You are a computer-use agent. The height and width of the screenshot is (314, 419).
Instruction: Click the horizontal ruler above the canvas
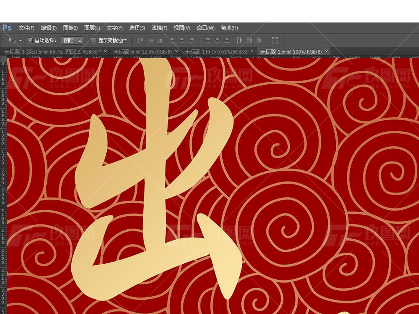213,57
